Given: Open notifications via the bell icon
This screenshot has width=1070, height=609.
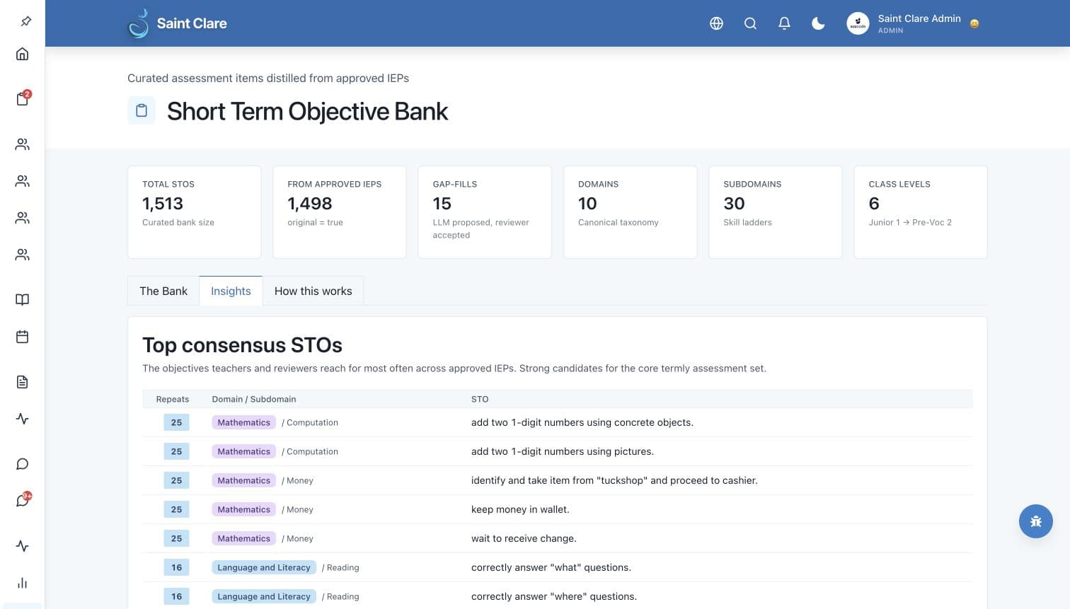Looking at the screenshot, I should [x=784, y=23].
